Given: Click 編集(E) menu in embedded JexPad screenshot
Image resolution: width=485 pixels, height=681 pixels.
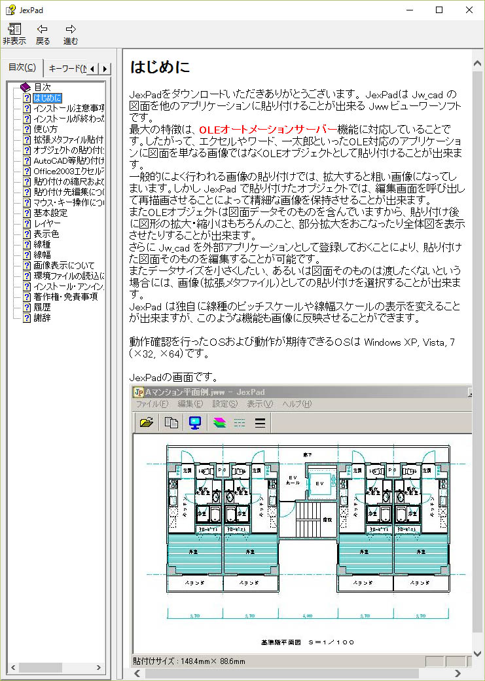Looking at the screenshot, I should (x=190, y=404).
